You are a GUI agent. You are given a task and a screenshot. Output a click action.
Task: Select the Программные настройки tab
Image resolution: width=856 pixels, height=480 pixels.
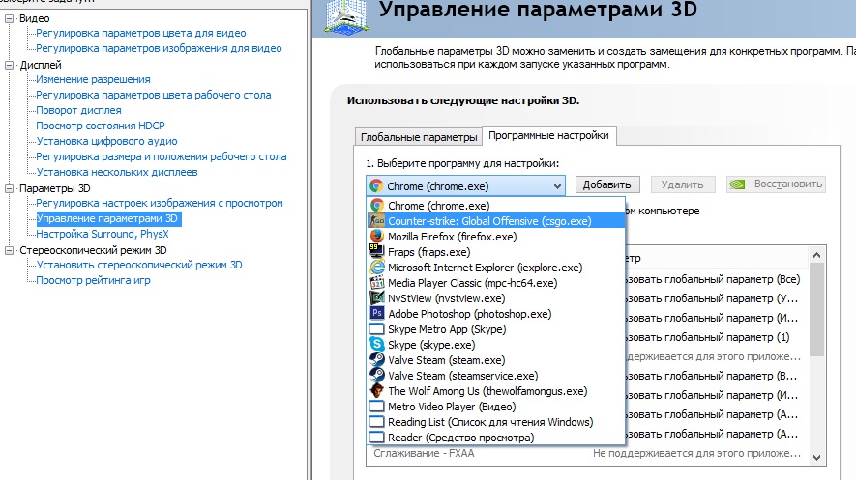tap(548, 135)
